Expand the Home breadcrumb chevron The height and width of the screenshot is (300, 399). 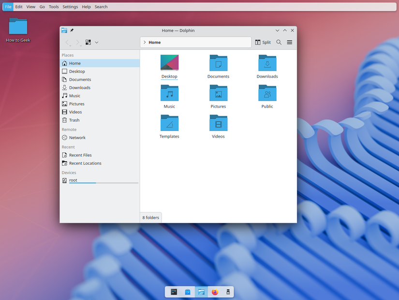point(145,42)
